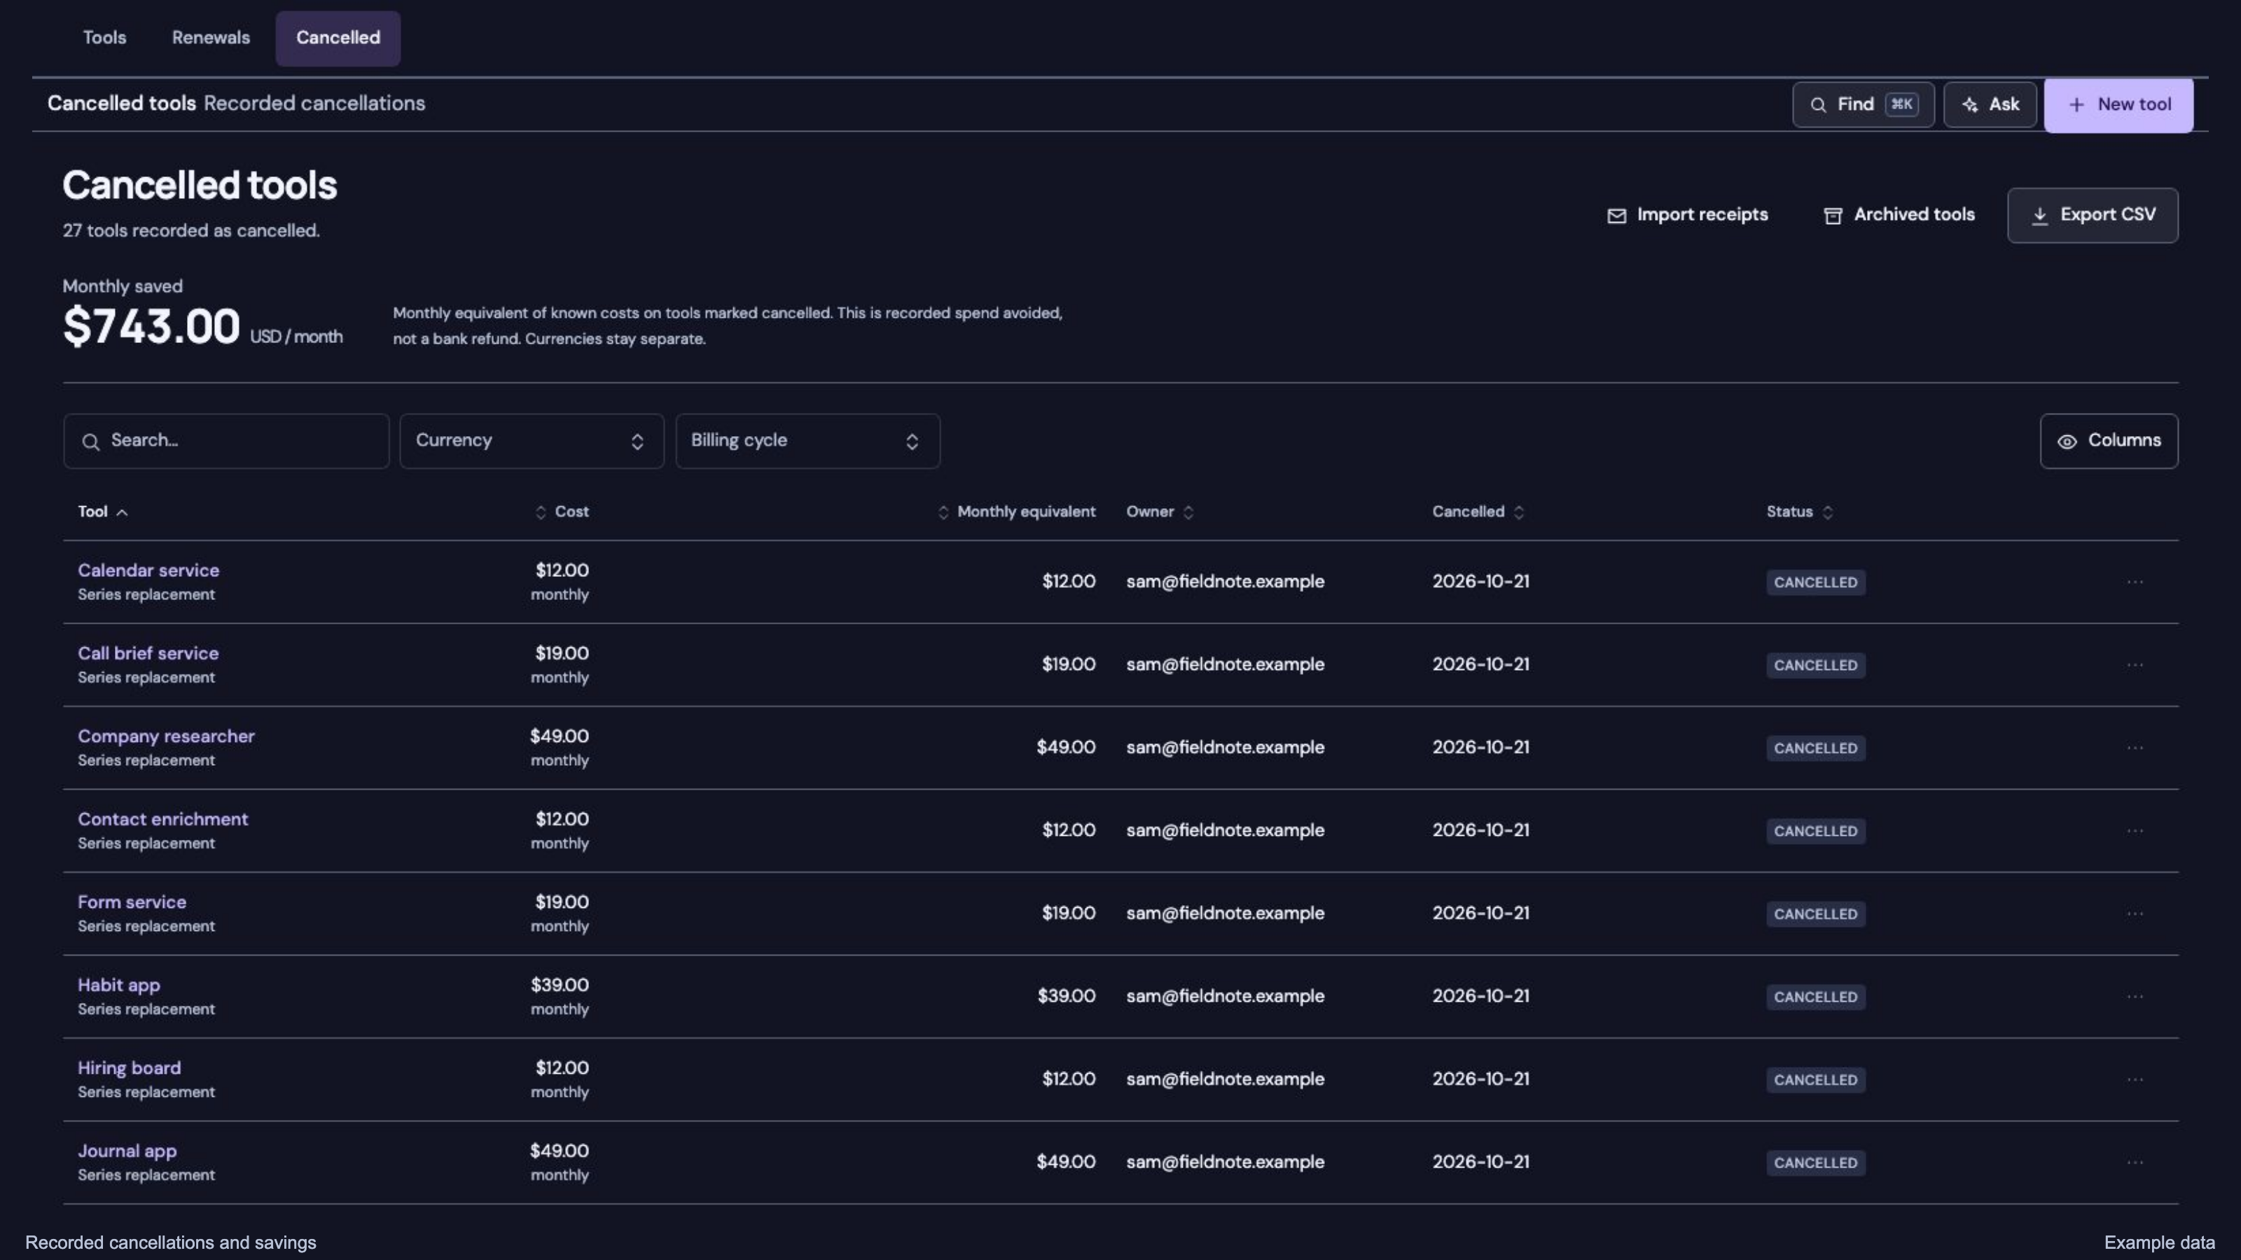Open Find search button
The width and height of the screenshot is (2241, 1260).
tap(1863, 104)
